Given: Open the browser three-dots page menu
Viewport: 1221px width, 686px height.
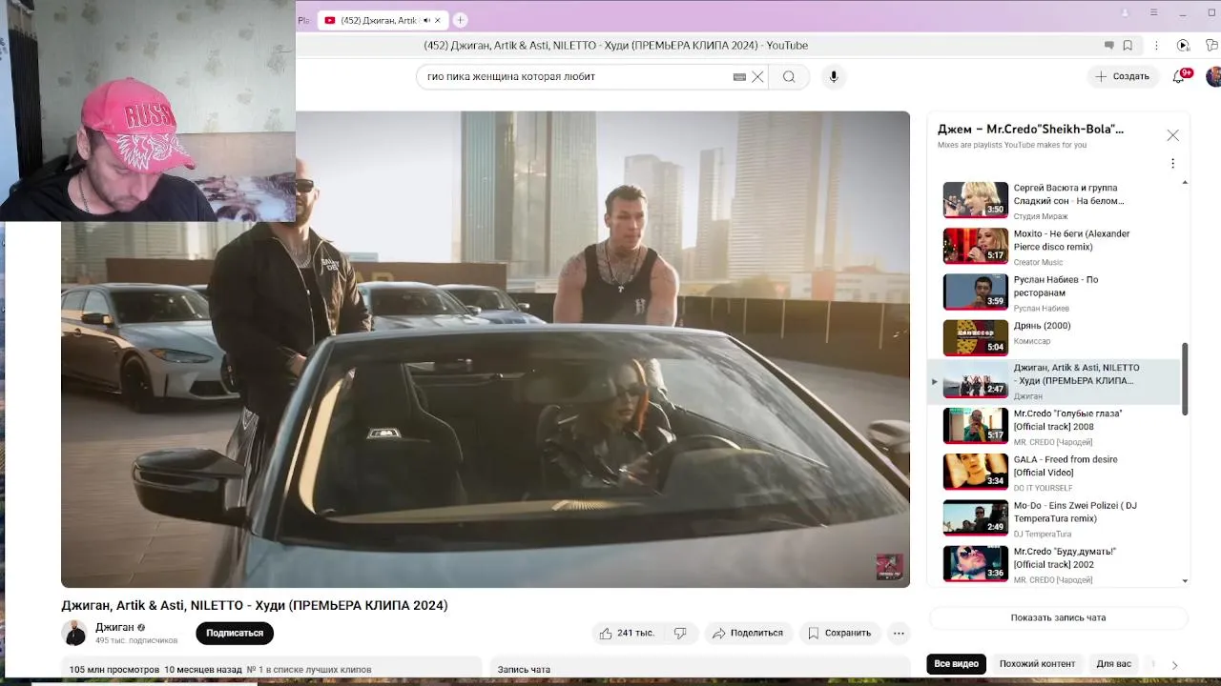Looking at the screenshot, I should pyautogui.click(x=1156, y=45).
